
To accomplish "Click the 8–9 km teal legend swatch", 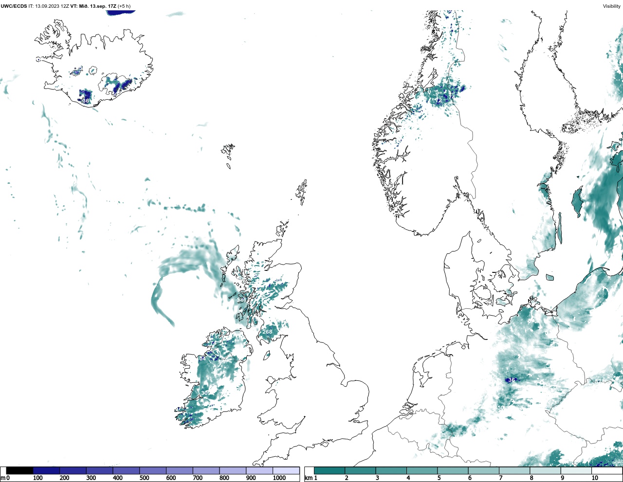I will [545, 470].
